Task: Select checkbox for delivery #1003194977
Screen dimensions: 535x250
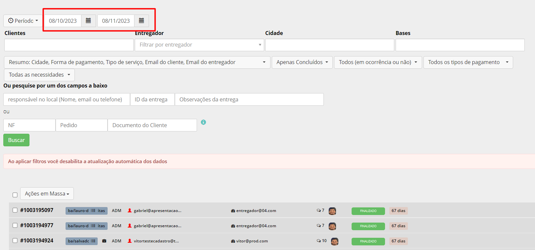Action: tap(15, 225)
